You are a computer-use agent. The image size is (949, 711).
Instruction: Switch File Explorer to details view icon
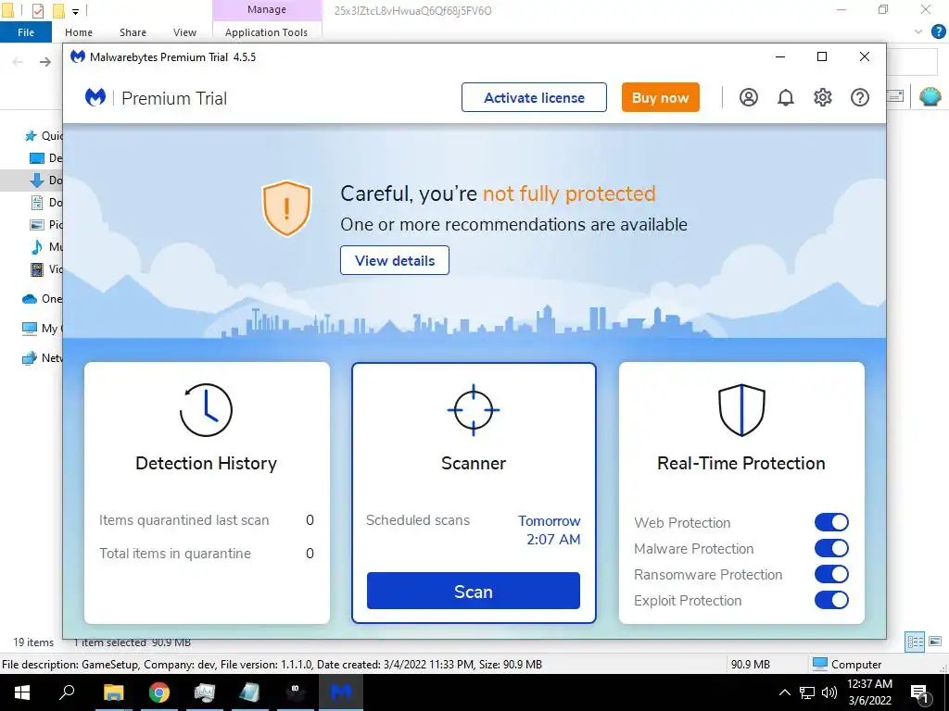pyautogui.click(x=915, y=642)
